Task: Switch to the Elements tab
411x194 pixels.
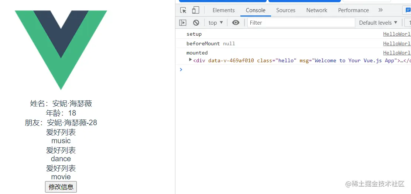Action: pyautogui.click(x=223, y=10)
